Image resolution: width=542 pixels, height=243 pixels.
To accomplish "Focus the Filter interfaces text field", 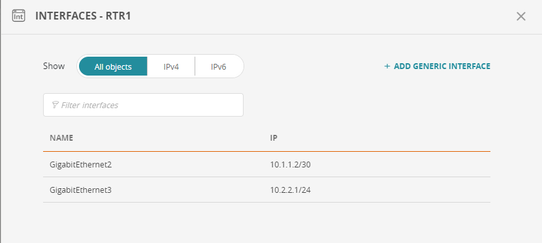I will point(143,105).
